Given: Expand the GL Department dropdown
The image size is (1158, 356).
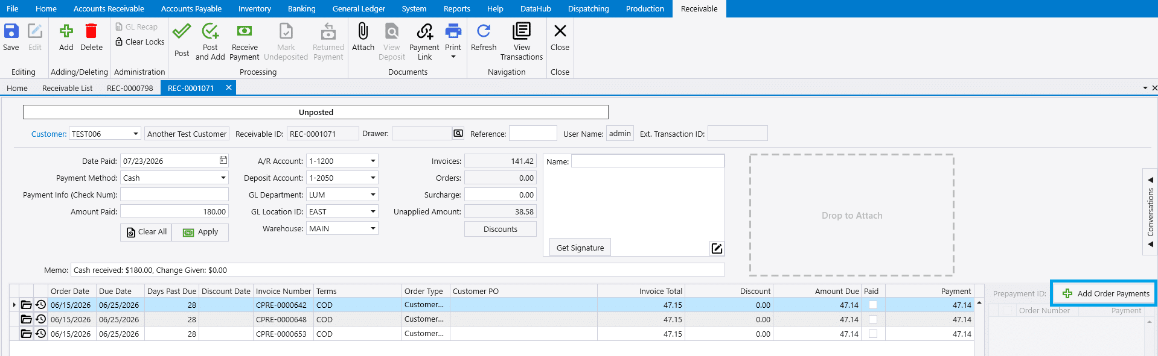Looking at the screenshot, I should (x=373, y=195).
